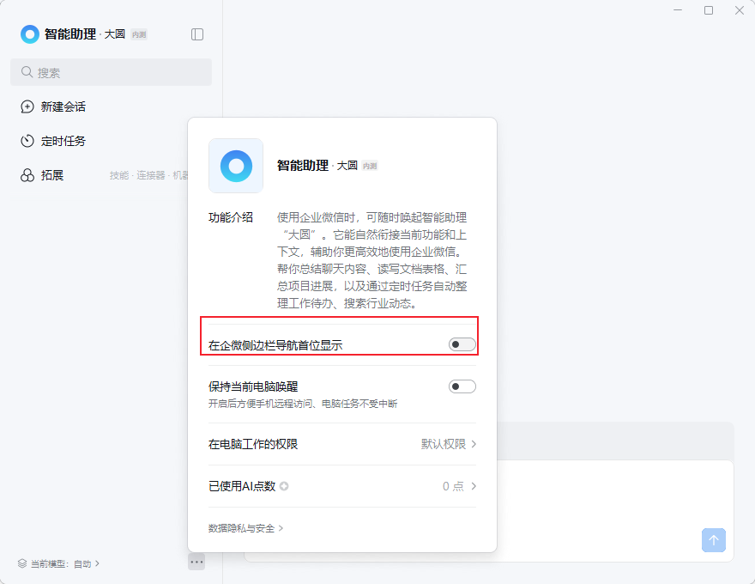
Task: Expand 当前模型: 自动 model selector
Action: tap(58, 563)
